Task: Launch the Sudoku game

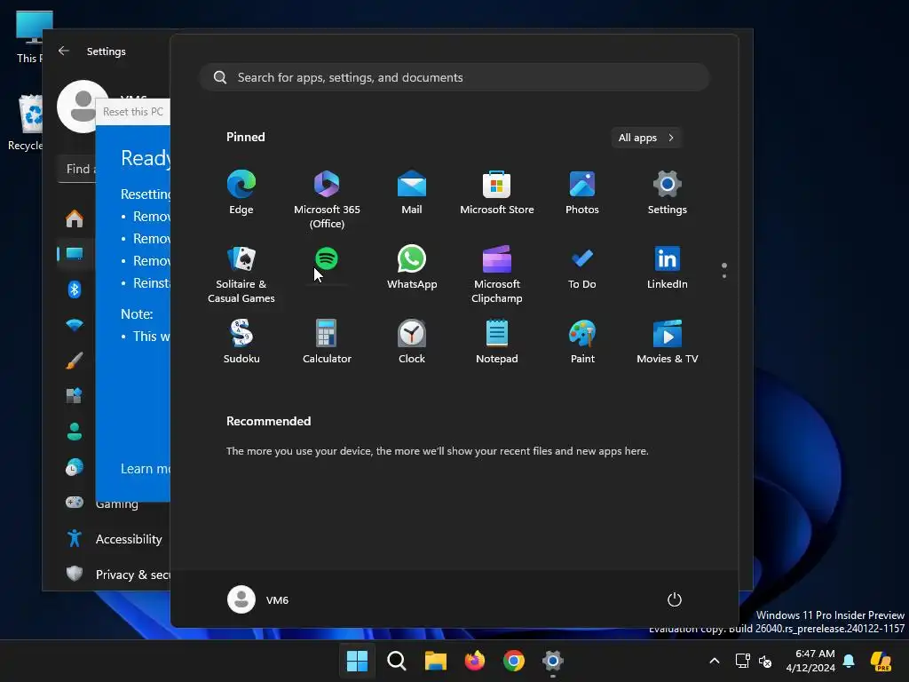Action: pos(241,342)
